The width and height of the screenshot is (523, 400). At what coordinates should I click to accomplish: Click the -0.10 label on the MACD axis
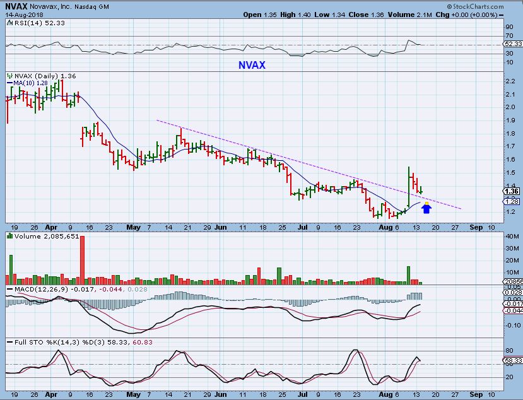(x=513, y=326)
